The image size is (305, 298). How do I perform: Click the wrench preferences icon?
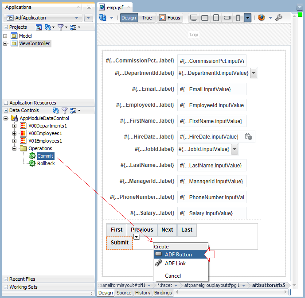(x=279, y=18)
